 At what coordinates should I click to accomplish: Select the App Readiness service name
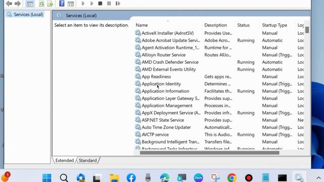pos(156,76)
